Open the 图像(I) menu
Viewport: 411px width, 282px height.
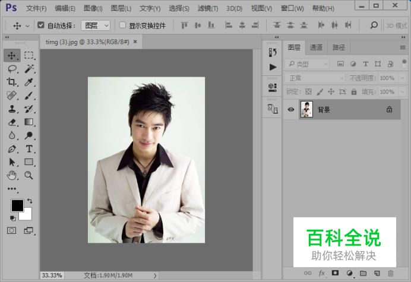(93, 8)
